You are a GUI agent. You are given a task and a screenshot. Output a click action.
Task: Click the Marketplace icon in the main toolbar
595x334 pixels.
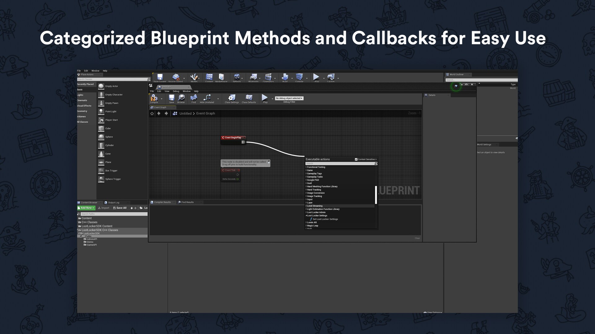point(221,77)
